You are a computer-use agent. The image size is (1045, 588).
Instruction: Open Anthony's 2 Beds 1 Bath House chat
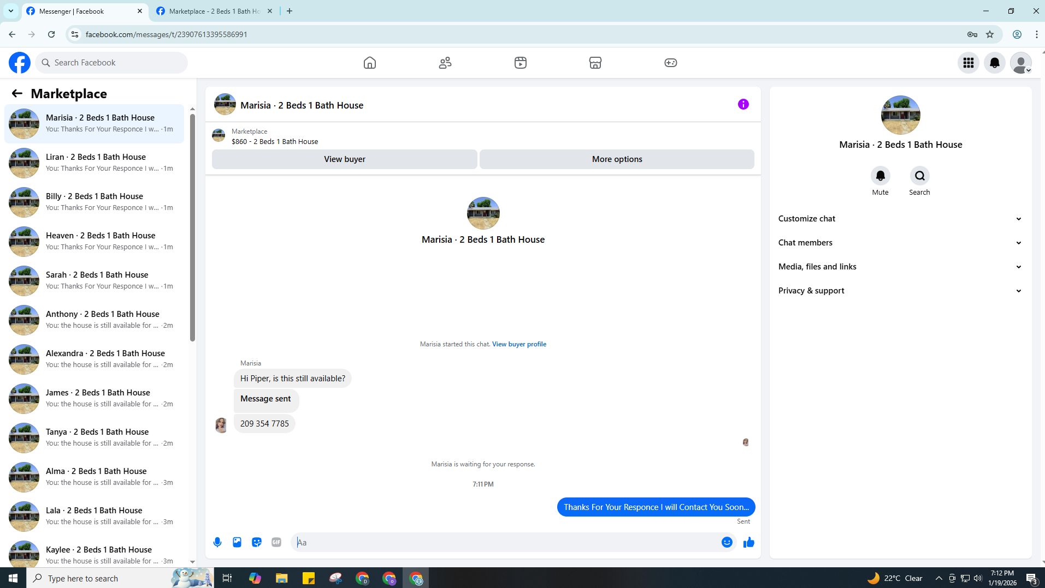[94, 320]
